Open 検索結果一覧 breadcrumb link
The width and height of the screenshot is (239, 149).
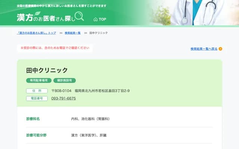tap(72, 33)
